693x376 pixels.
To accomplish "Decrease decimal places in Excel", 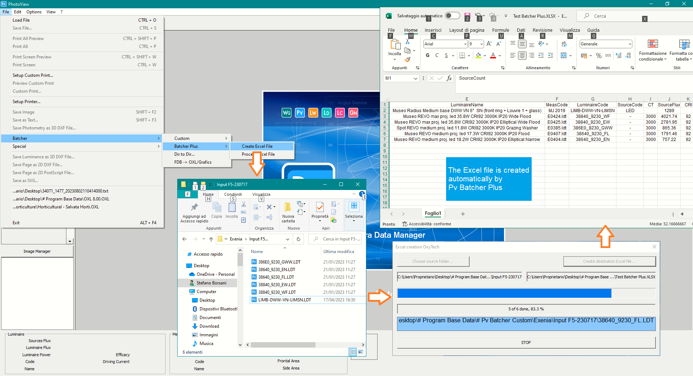I will (x=628, y=56).
